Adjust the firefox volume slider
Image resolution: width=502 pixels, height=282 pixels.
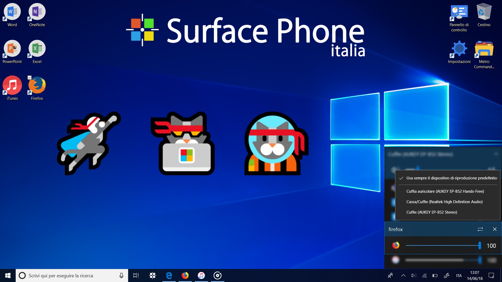(x=443, y=245)
